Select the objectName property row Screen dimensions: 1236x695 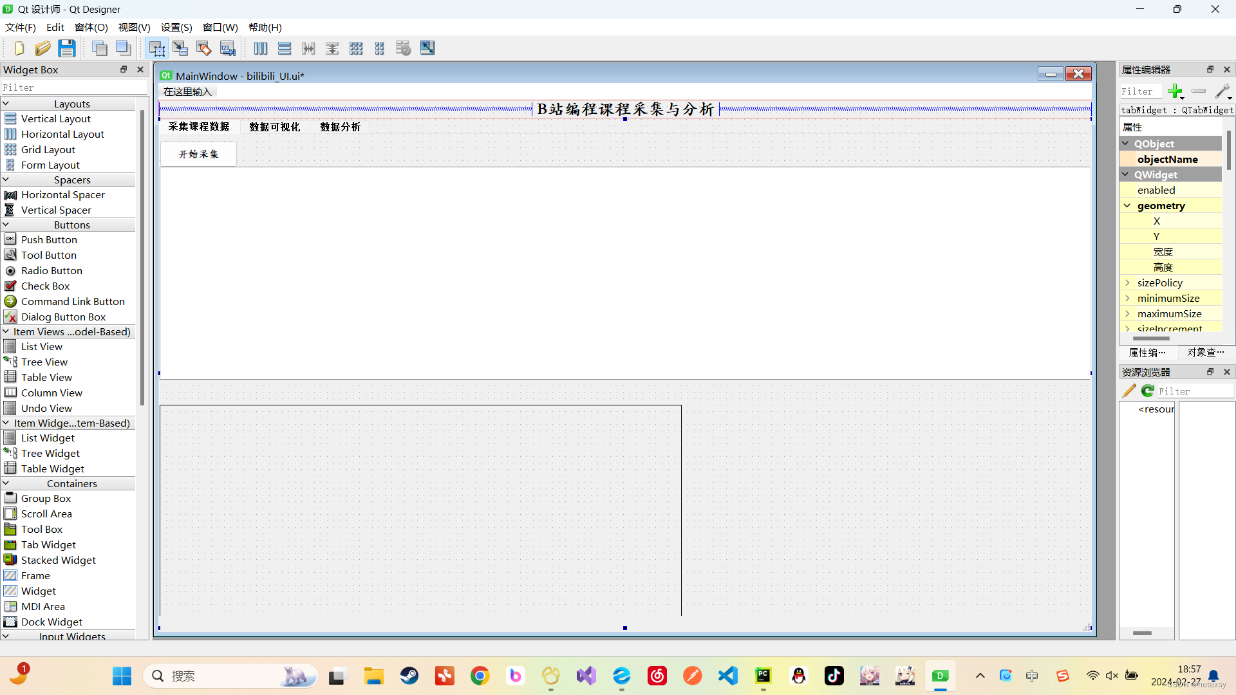click(x=1171, y=159)
